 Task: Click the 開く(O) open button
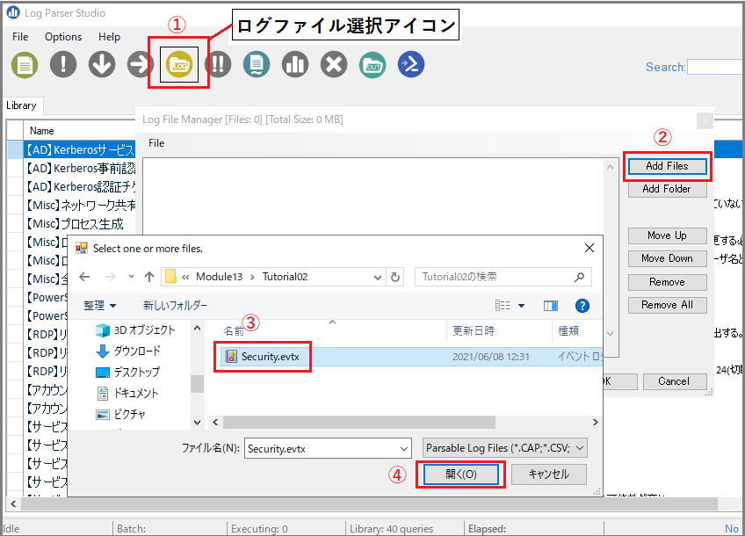(x=461, y=474)
